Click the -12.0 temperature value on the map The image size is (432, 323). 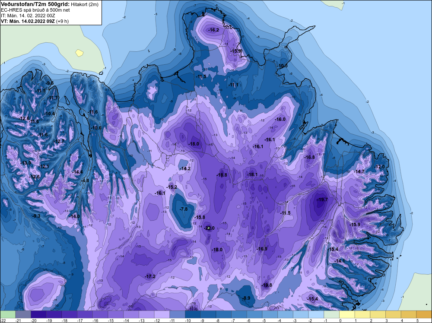[380, 167]
